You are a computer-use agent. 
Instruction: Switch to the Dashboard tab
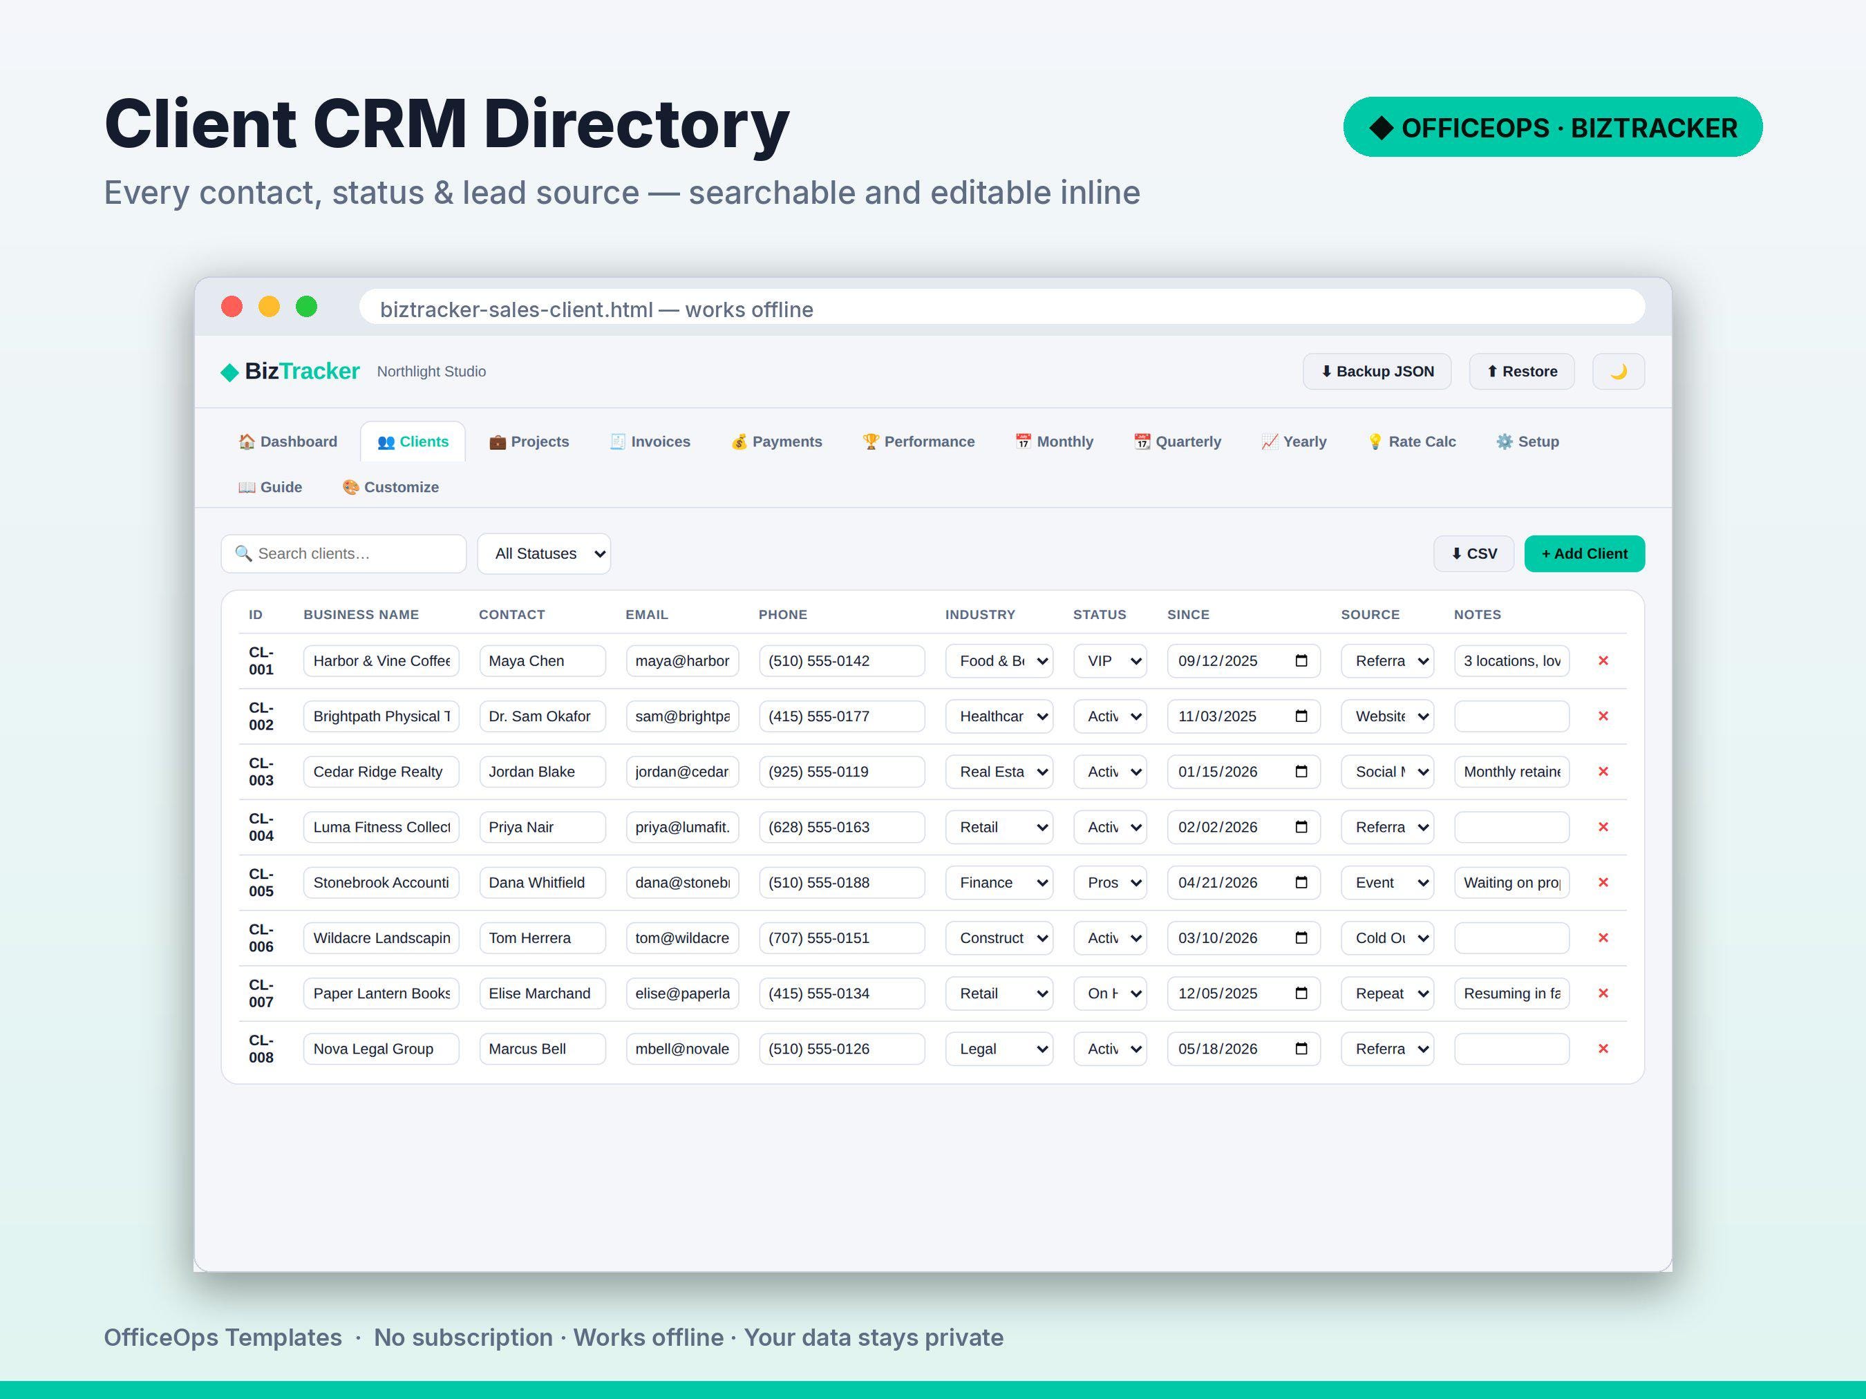coord(288,441)
